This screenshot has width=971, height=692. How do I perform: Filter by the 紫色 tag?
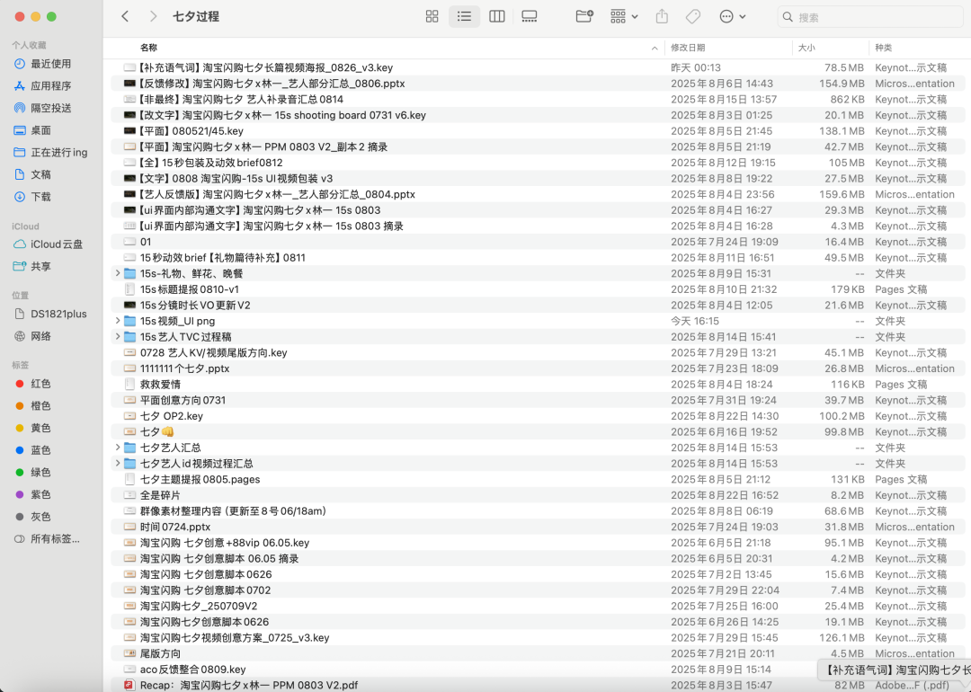coord(40,494)
